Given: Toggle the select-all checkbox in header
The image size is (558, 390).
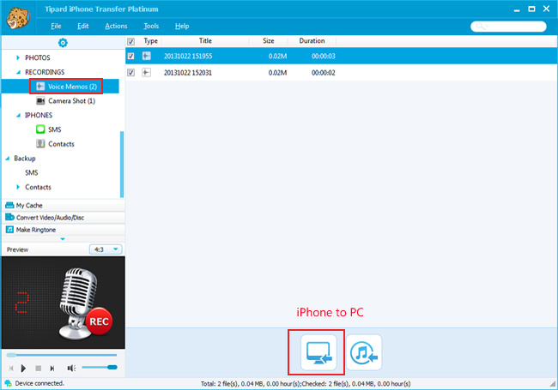Looking at the screenshot, I should pos(131,41).
